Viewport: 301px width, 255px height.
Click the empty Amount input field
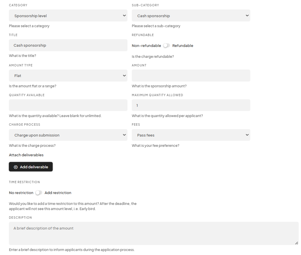191,76
